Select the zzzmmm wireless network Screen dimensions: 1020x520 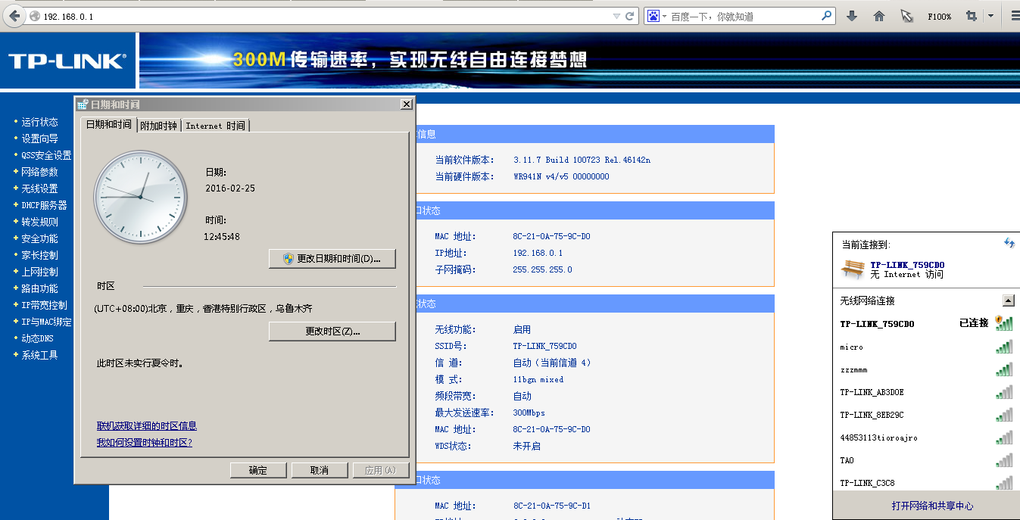926,369
